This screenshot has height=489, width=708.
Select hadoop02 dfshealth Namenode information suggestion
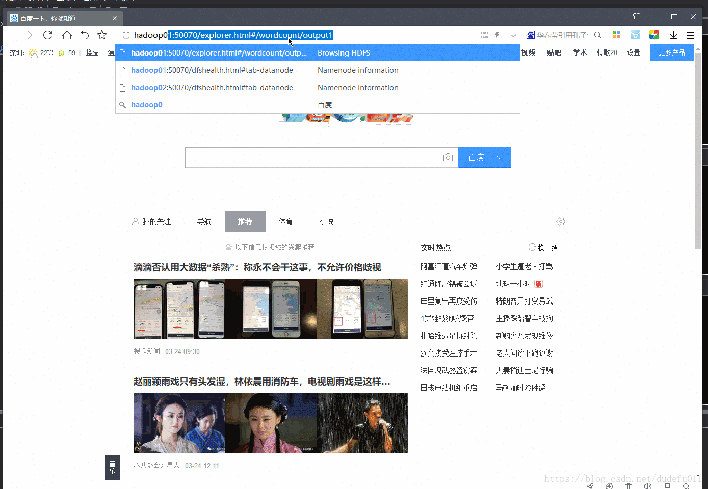[318, 88]
